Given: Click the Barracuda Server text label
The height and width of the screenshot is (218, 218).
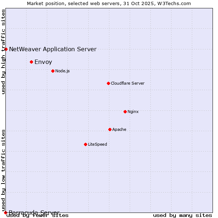Looking at the screenshot, I should tap(34, 212).
